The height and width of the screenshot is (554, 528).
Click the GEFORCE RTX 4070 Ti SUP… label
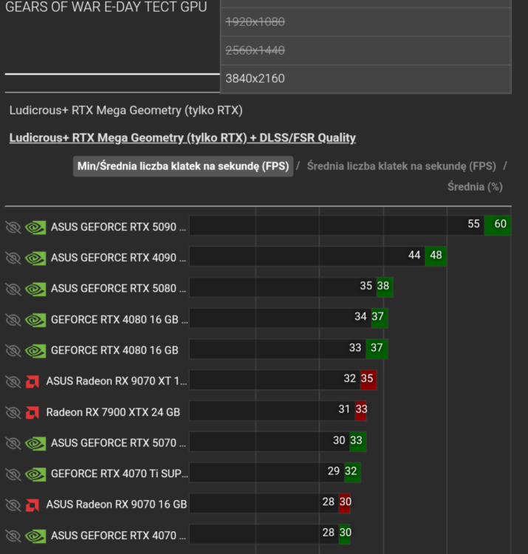120,473
